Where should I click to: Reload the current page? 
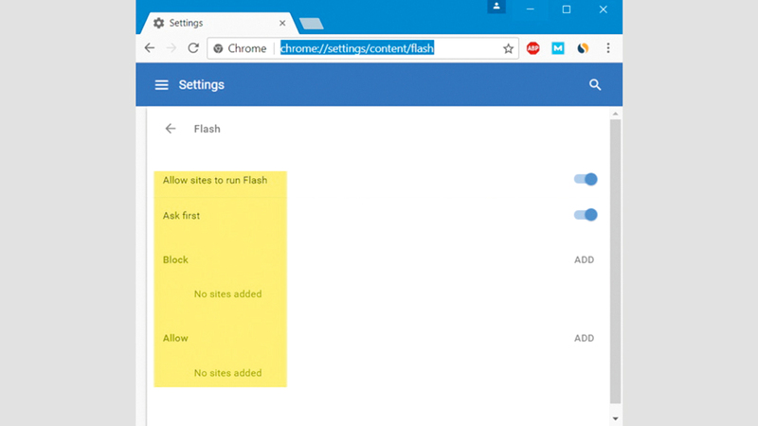tap(193, 48)
